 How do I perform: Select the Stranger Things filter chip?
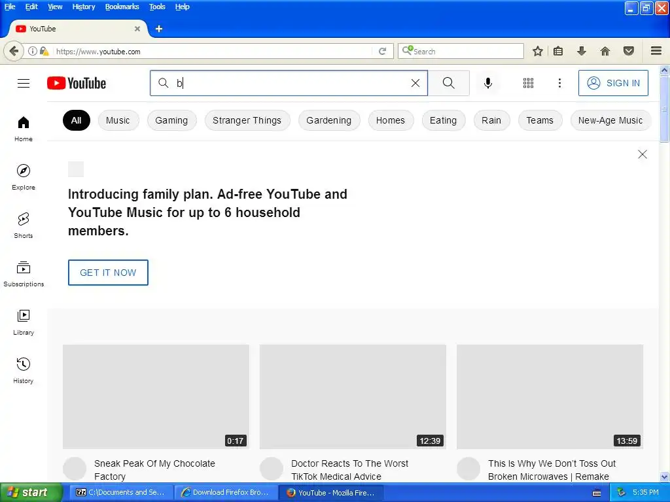click(x=247, y=120)
